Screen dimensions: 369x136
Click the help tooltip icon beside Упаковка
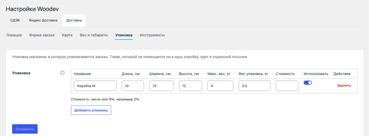point(62,73)
